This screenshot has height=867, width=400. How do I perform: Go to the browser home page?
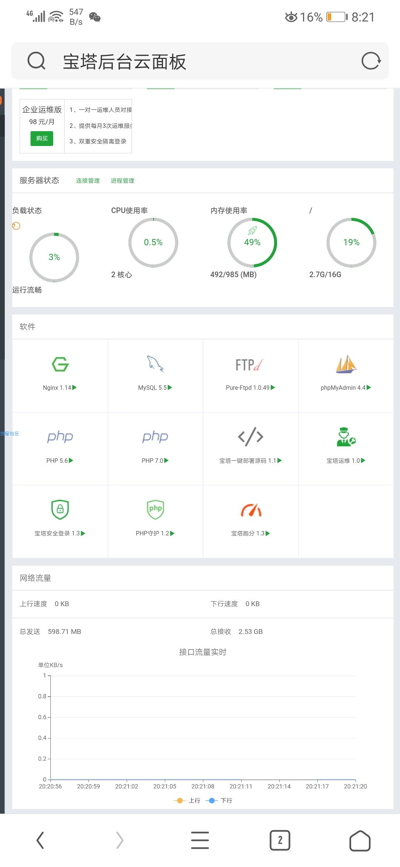pyautogui.click(x=360, y=840)
